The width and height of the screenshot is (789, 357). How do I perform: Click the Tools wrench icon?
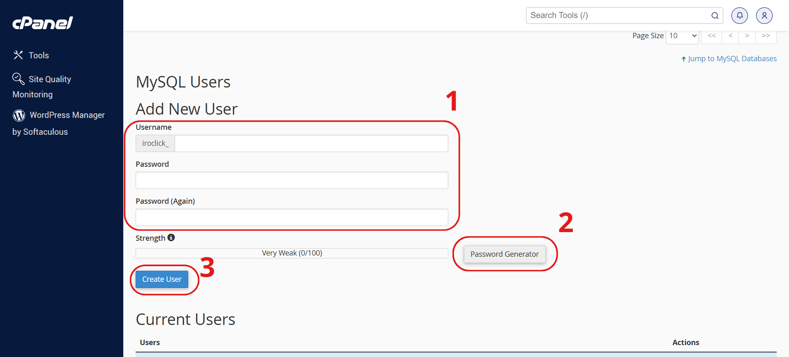18,55
